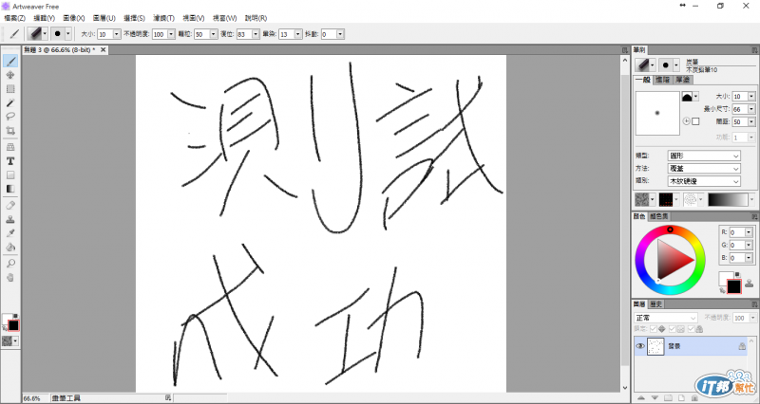Open the brush panel options menu icon
760x404 pixels.
(x=754, y=50)
